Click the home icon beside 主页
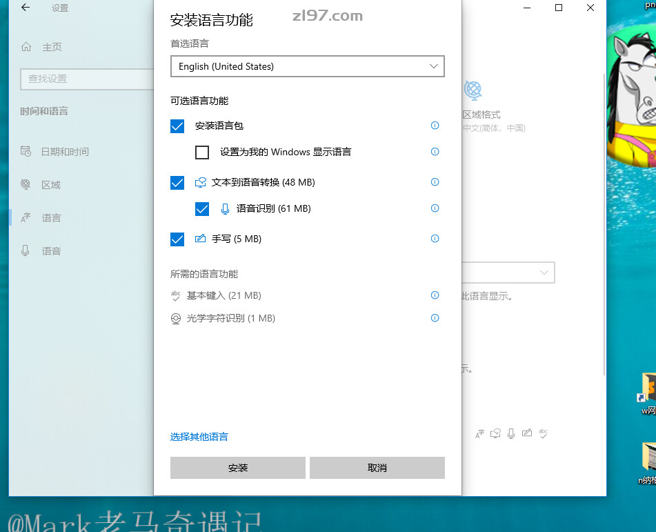The image size is (656, 532). tap(26, 47)
